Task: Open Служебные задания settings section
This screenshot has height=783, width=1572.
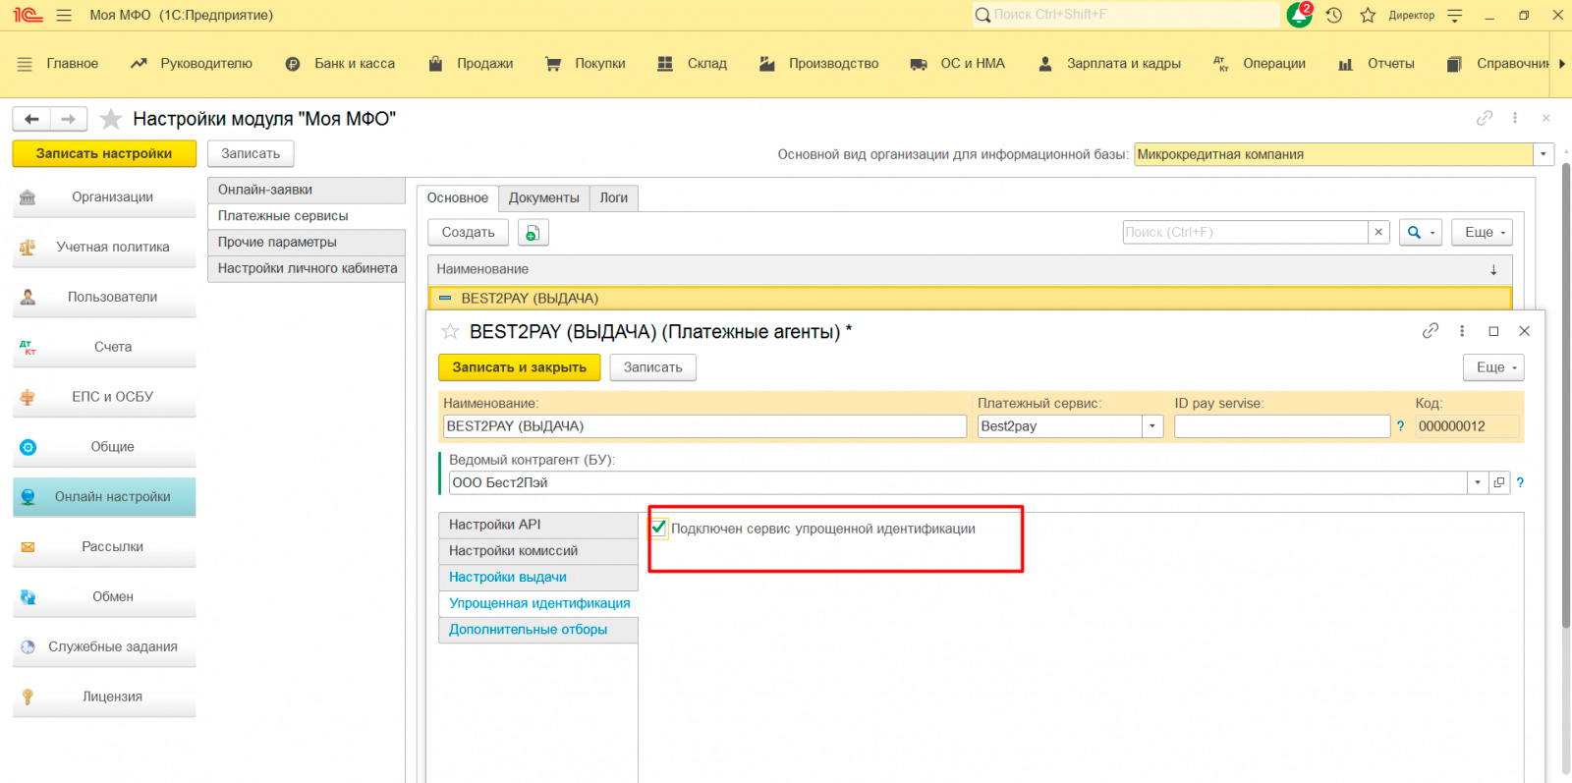Action: click(x=104, y=647)
